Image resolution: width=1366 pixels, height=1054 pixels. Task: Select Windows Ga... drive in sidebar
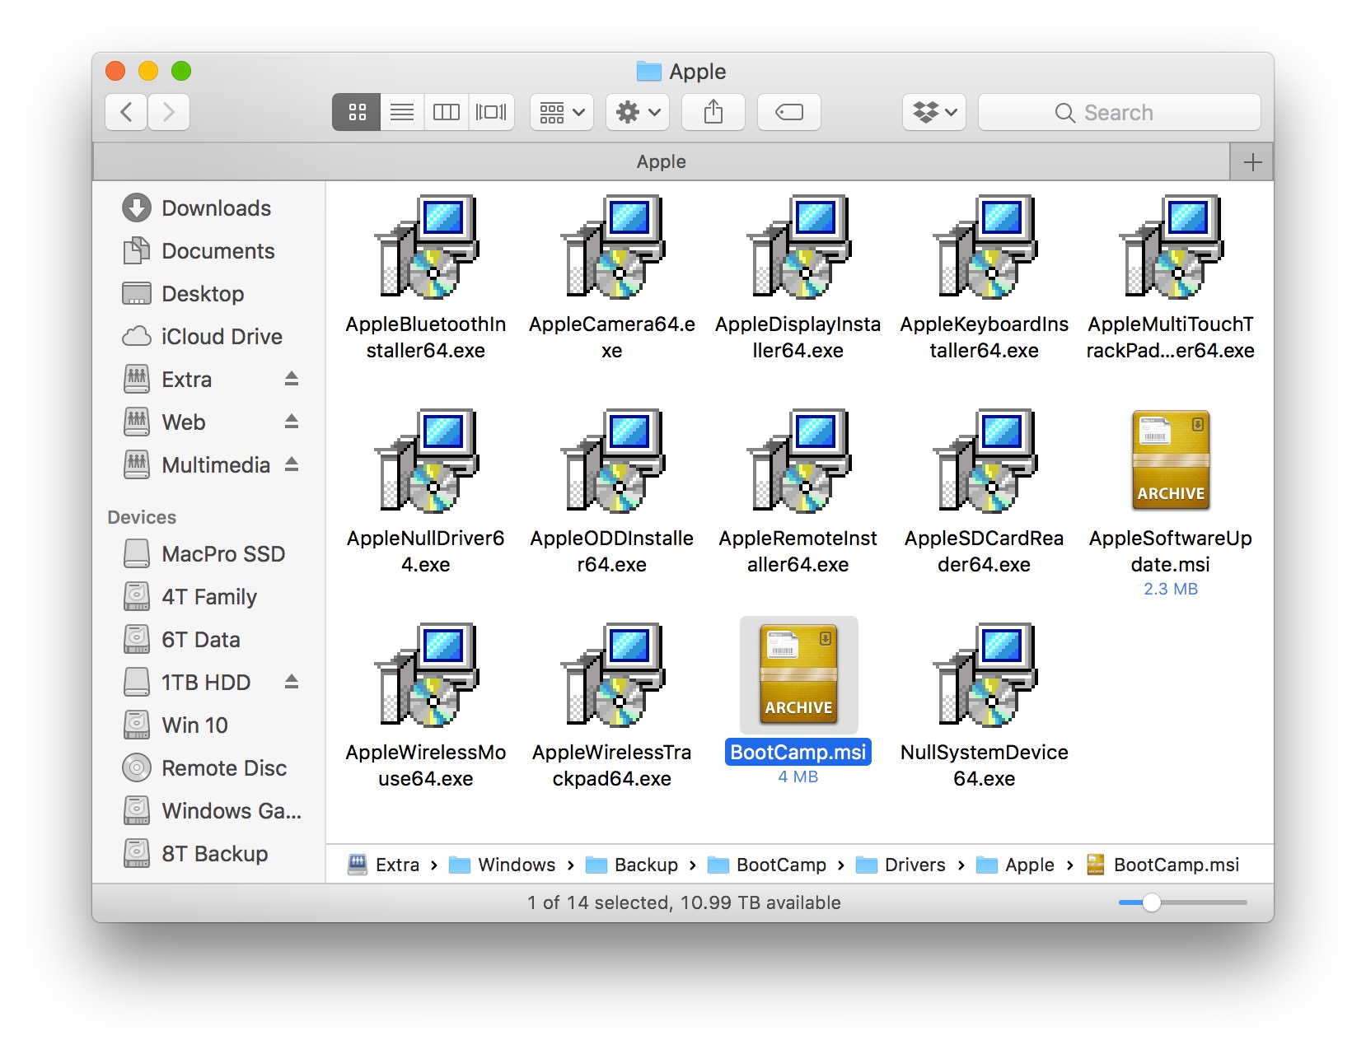tap(212, 811)
